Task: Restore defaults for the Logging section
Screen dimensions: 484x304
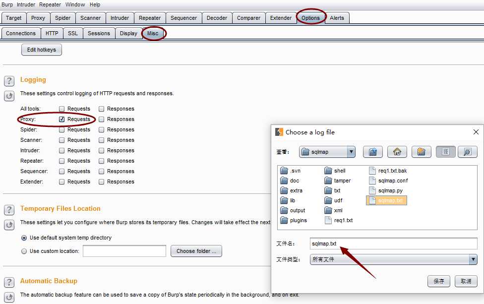Action: (x=9, y=96)
